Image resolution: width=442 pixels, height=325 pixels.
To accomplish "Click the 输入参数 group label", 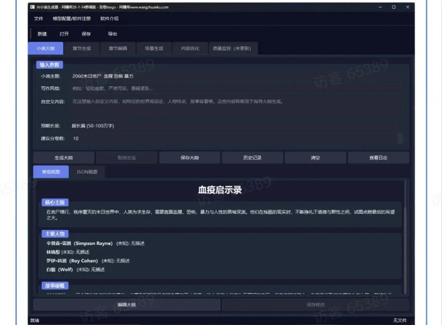I will pos(50,65).
